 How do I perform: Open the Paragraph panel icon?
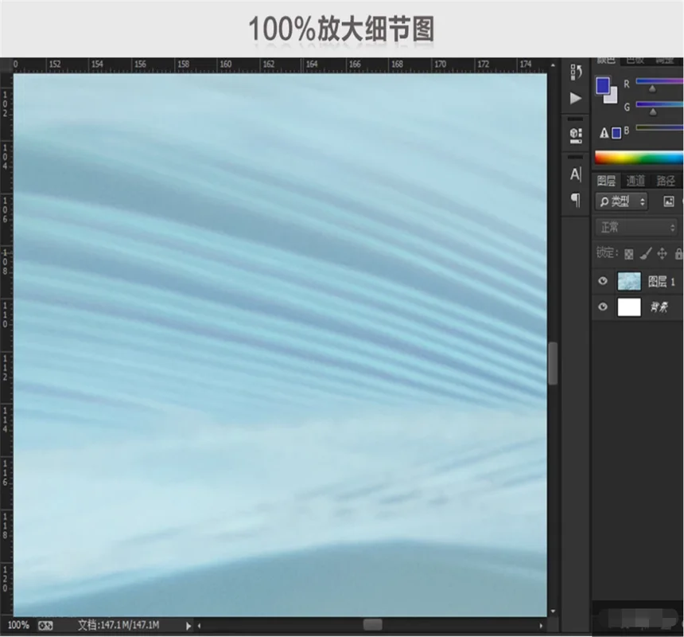point(575,200)
